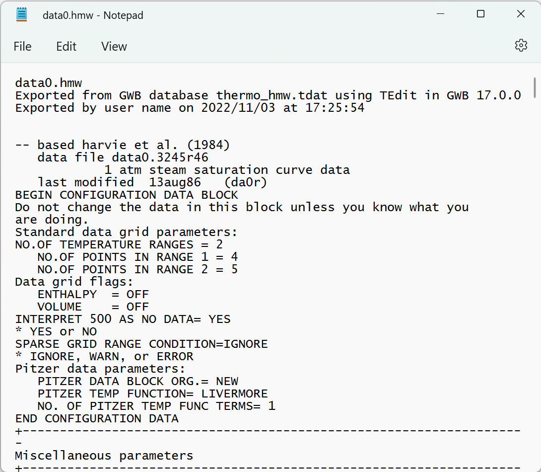Click the 'Exported from GWB database' line
This screenshot has height=472, width=541.
[268, 95]
